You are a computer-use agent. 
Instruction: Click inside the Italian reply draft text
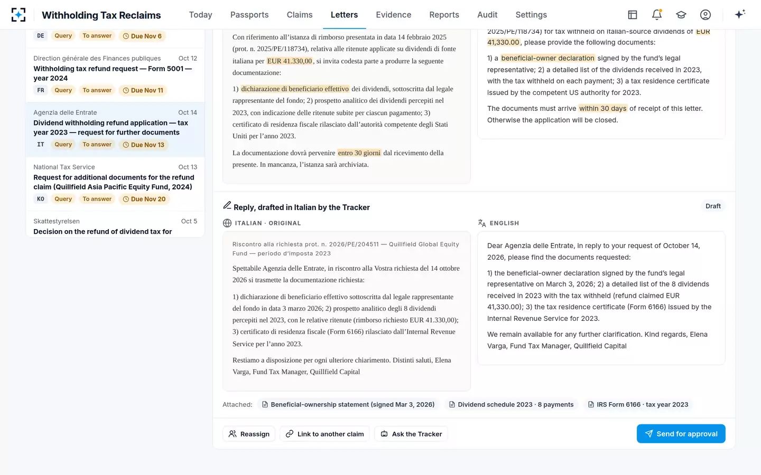346,311
